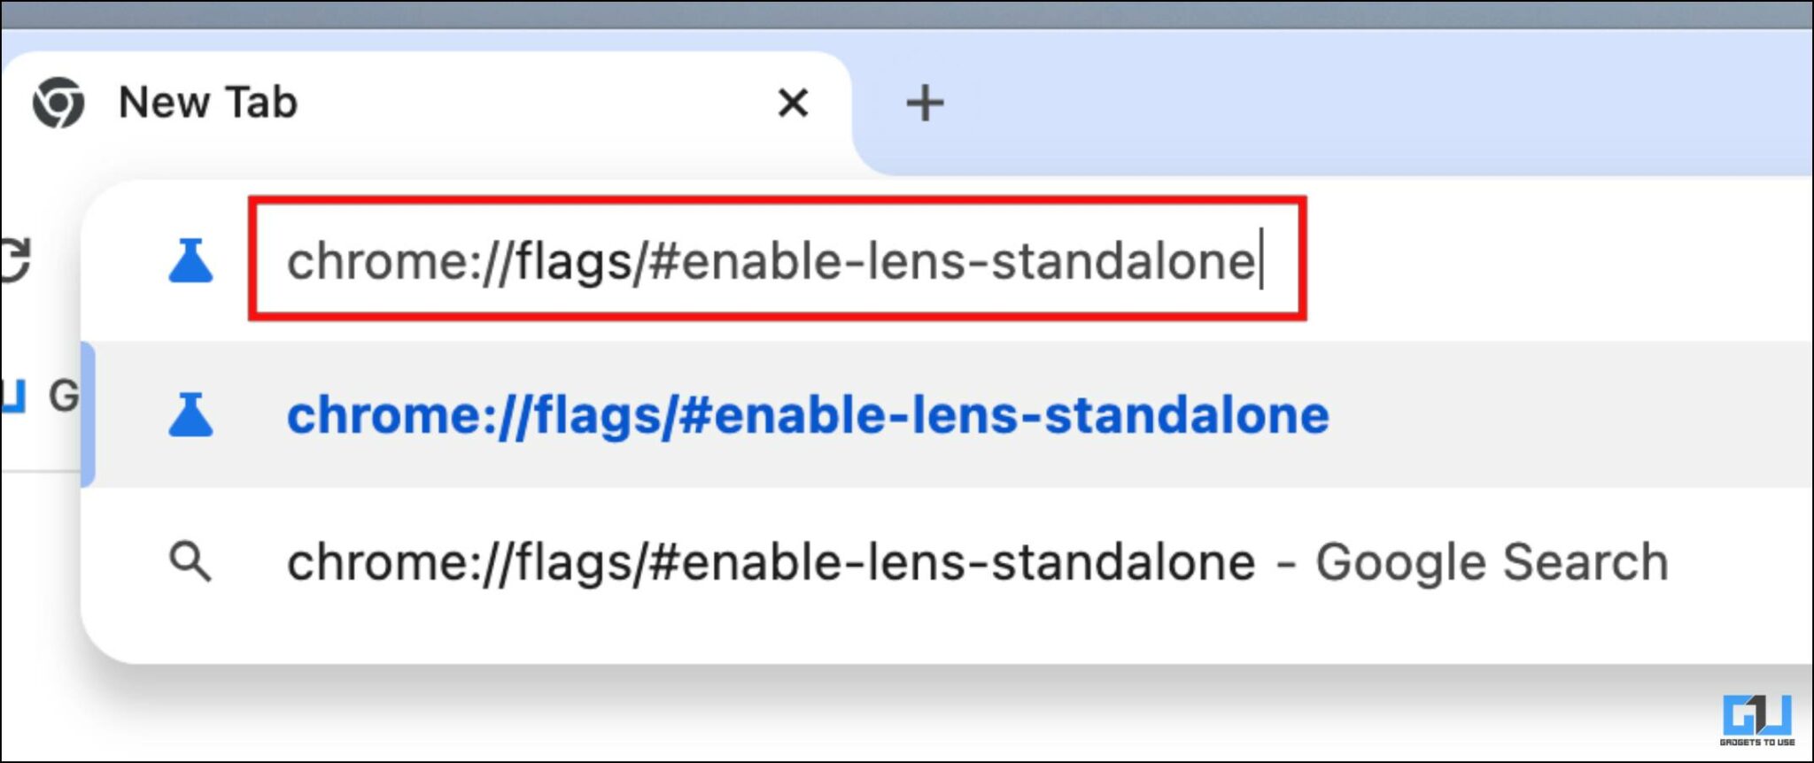Click the New Tab label text
The image size is (1814, 763).
[x=206, y=103]
